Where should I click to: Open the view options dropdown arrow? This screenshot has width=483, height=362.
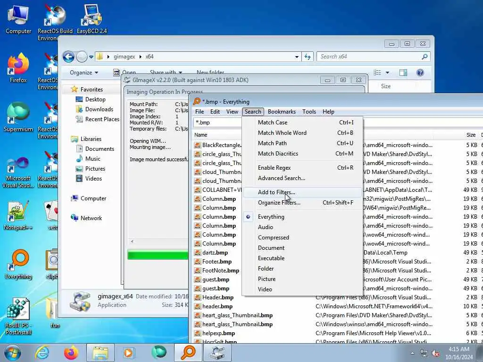387,73
